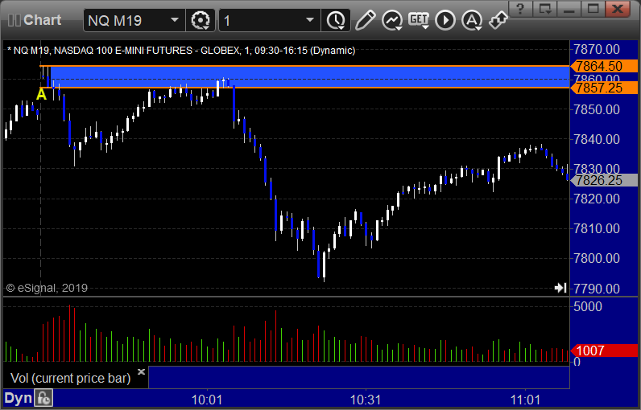
Task: Click the 10:31 time axis label
Action: [x=366, y=400]
